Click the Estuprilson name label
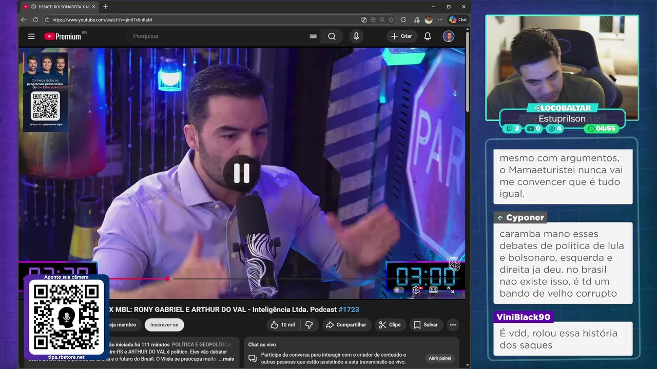 click(x=562, y=119)
